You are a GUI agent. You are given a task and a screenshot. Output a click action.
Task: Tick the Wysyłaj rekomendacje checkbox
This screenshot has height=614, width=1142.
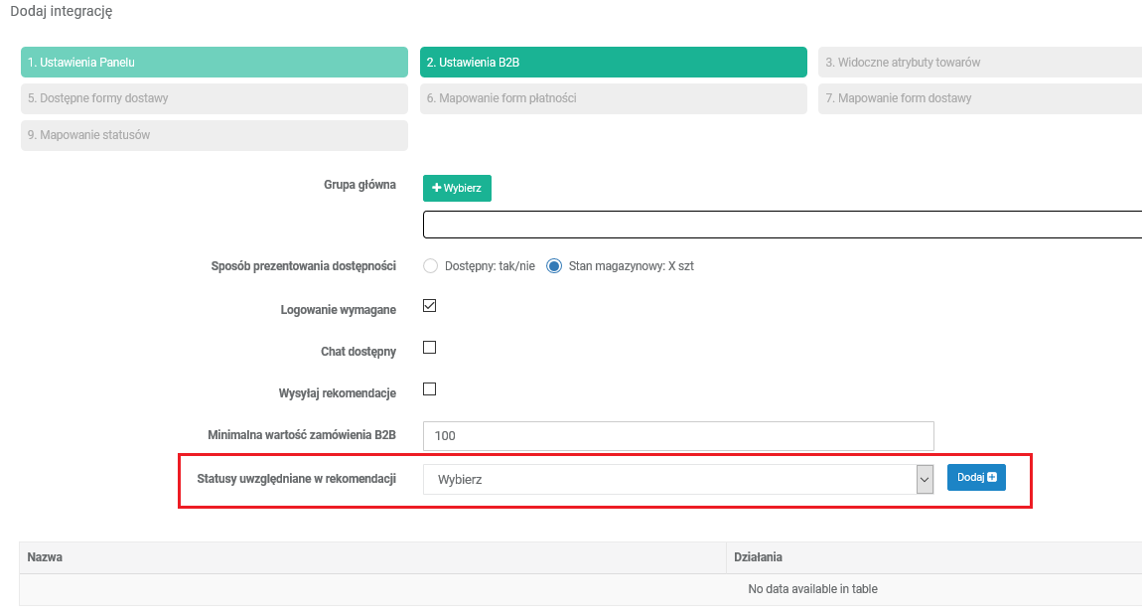coord(430,389)
